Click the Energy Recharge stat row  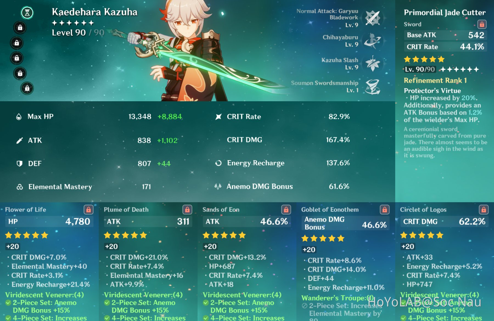click(283, 163)
